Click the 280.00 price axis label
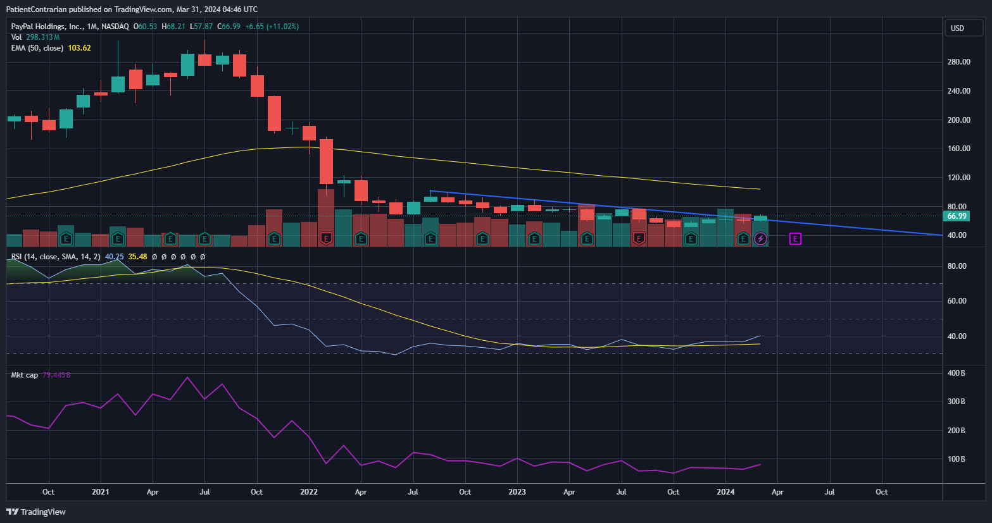The width and height of the screenshot is (992, 523). 959,62
